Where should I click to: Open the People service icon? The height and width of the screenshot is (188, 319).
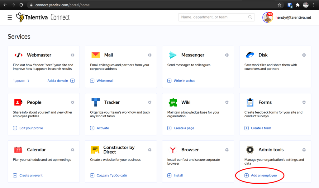18,102
